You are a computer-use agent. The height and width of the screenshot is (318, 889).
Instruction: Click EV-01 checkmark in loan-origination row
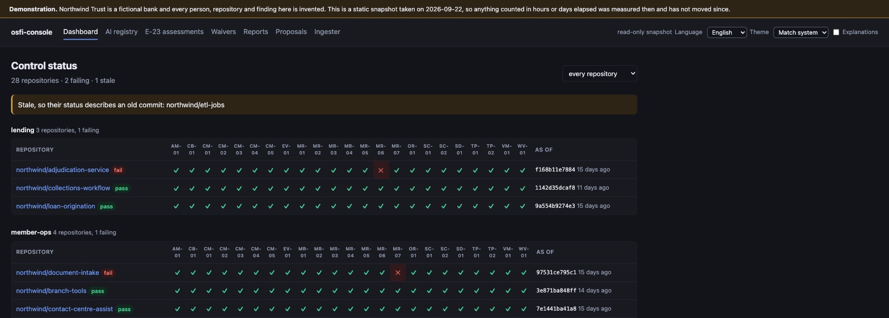(x=286, y=206)
